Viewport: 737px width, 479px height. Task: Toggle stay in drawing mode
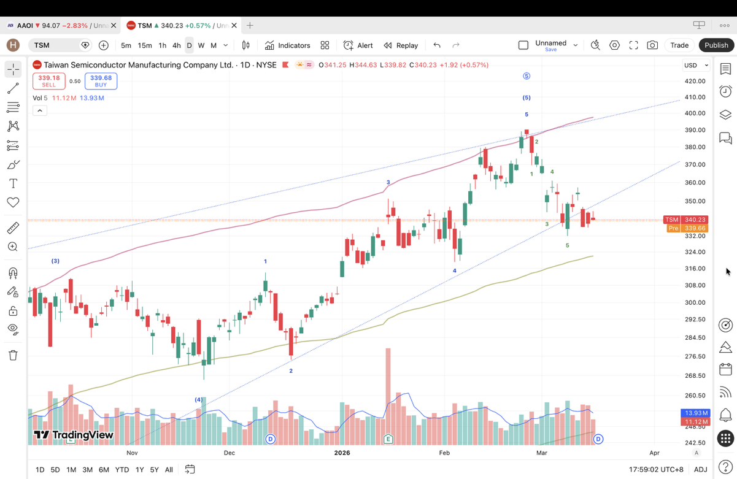click(13, 292)
